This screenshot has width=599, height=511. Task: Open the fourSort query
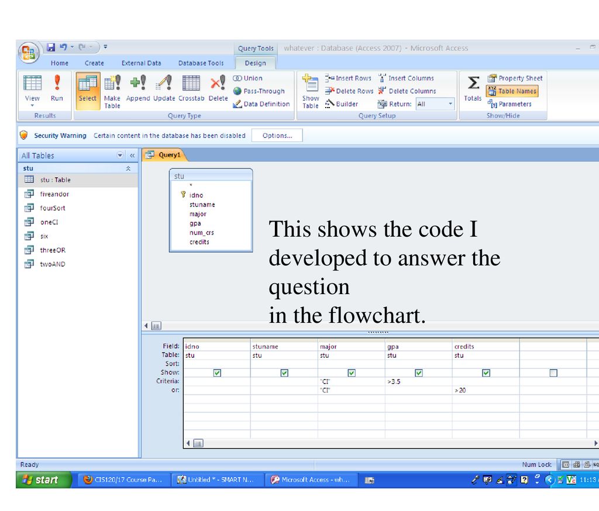(x=52, y=208)
